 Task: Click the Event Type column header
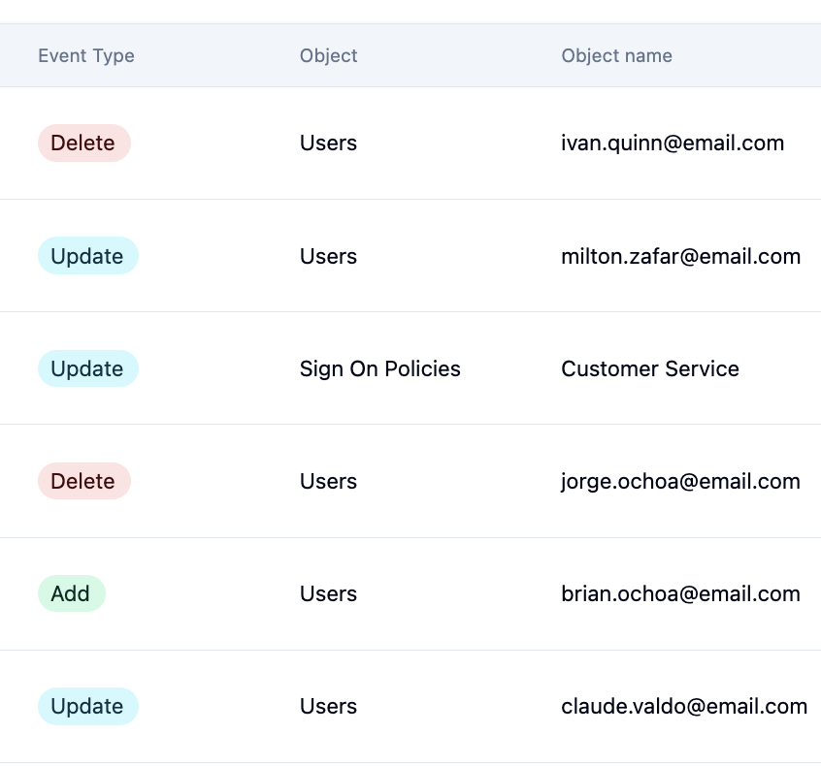(x=86, y=55)
